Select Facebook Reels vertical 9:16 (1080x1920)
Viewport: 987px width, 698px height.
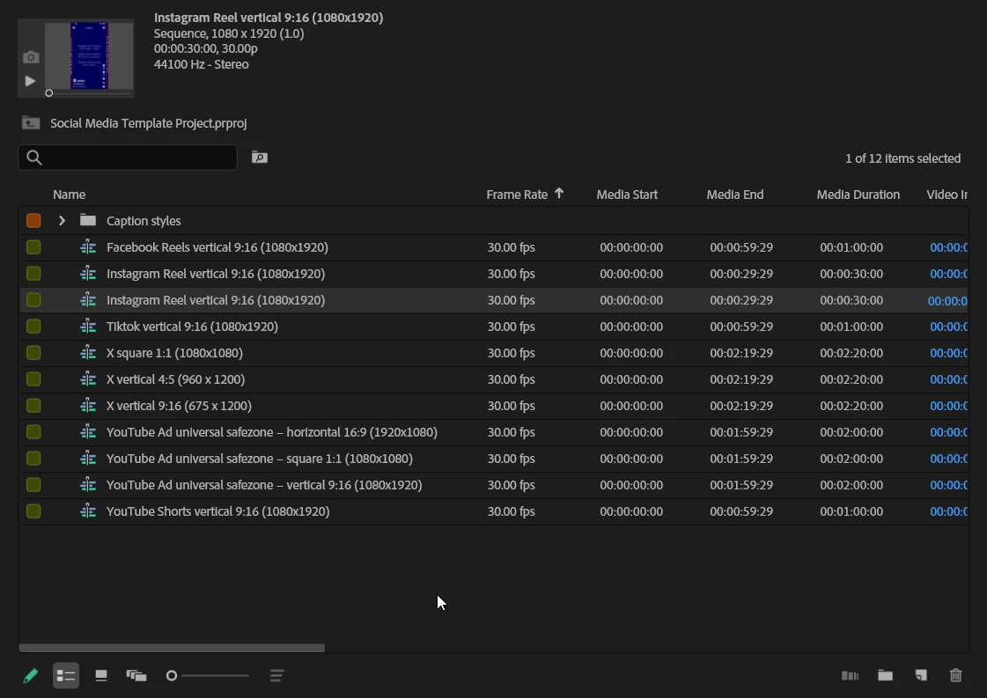click(217, 247)
